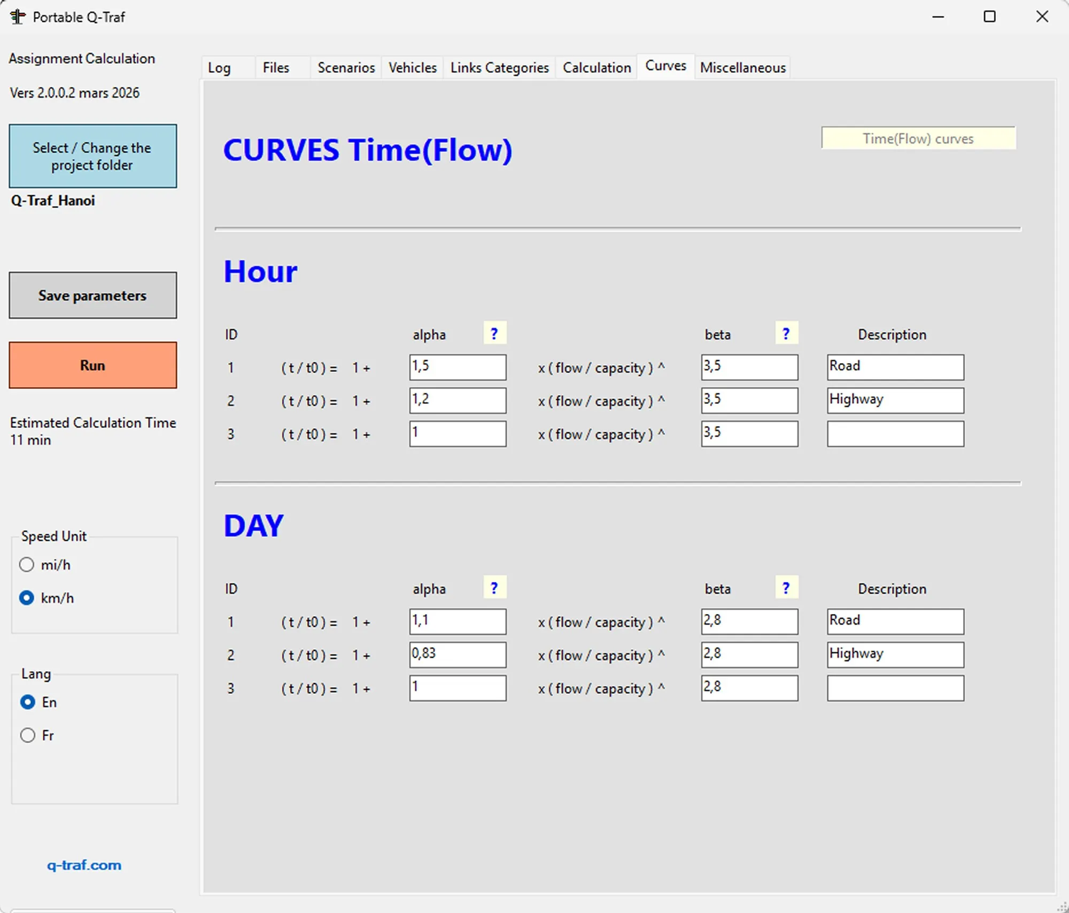1069x913 pixels.
Task: Open the q-traf.com link
Action: pyautogui.click(x=84, y=865)
